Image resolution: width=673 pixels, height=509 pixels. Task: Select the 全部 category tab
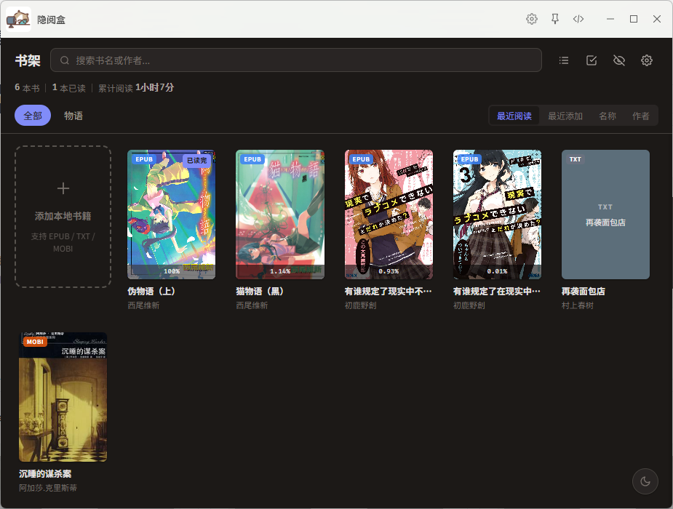33,116
